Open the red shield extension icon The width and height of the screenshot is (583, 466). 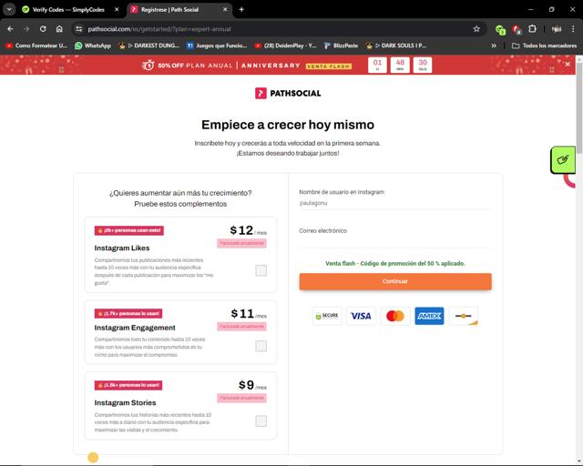coord(517,29)
